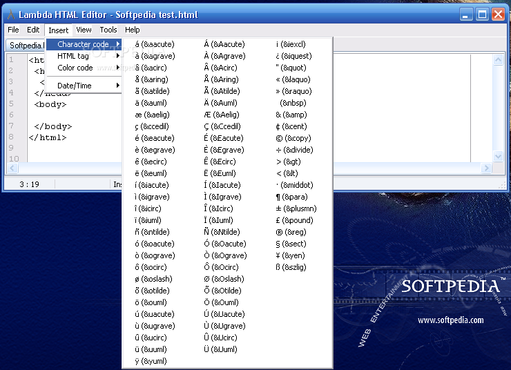Insert the á (&aacute) character
The image size is (511, 370).
click(155, 44)
